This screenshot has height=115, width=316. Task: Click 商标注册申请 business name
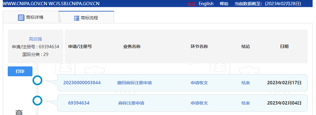point(131,103)
